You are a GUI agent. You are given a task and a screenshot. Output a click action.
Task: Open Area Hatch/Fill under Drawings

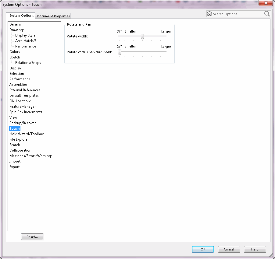[27, 40]
